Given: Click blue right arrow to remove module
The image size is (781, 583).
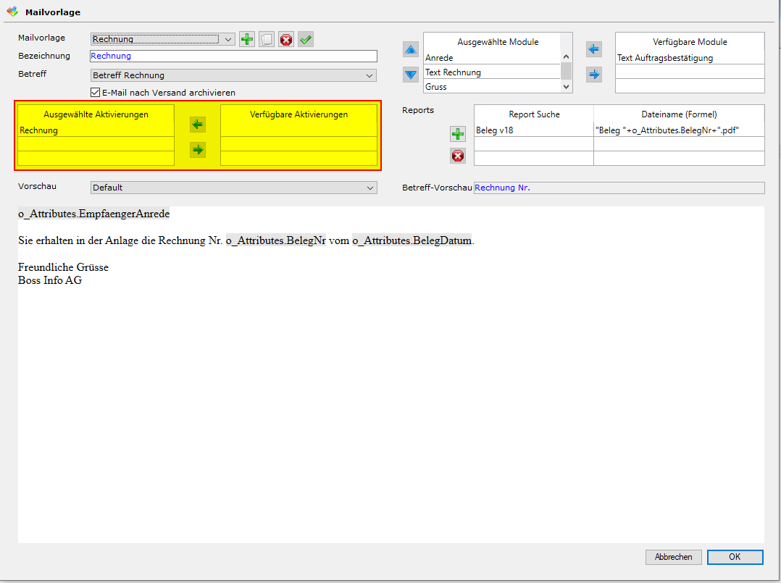Looking at the screenshot, I should 594,74.
